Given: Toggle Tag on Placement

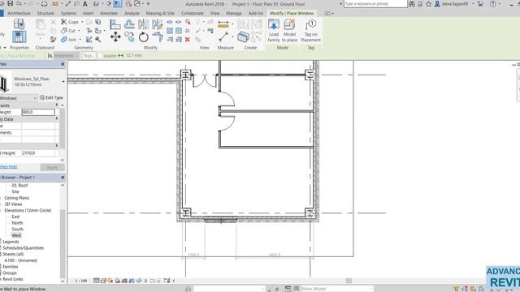Looking at the screenshot, I should tap(310, 31).
